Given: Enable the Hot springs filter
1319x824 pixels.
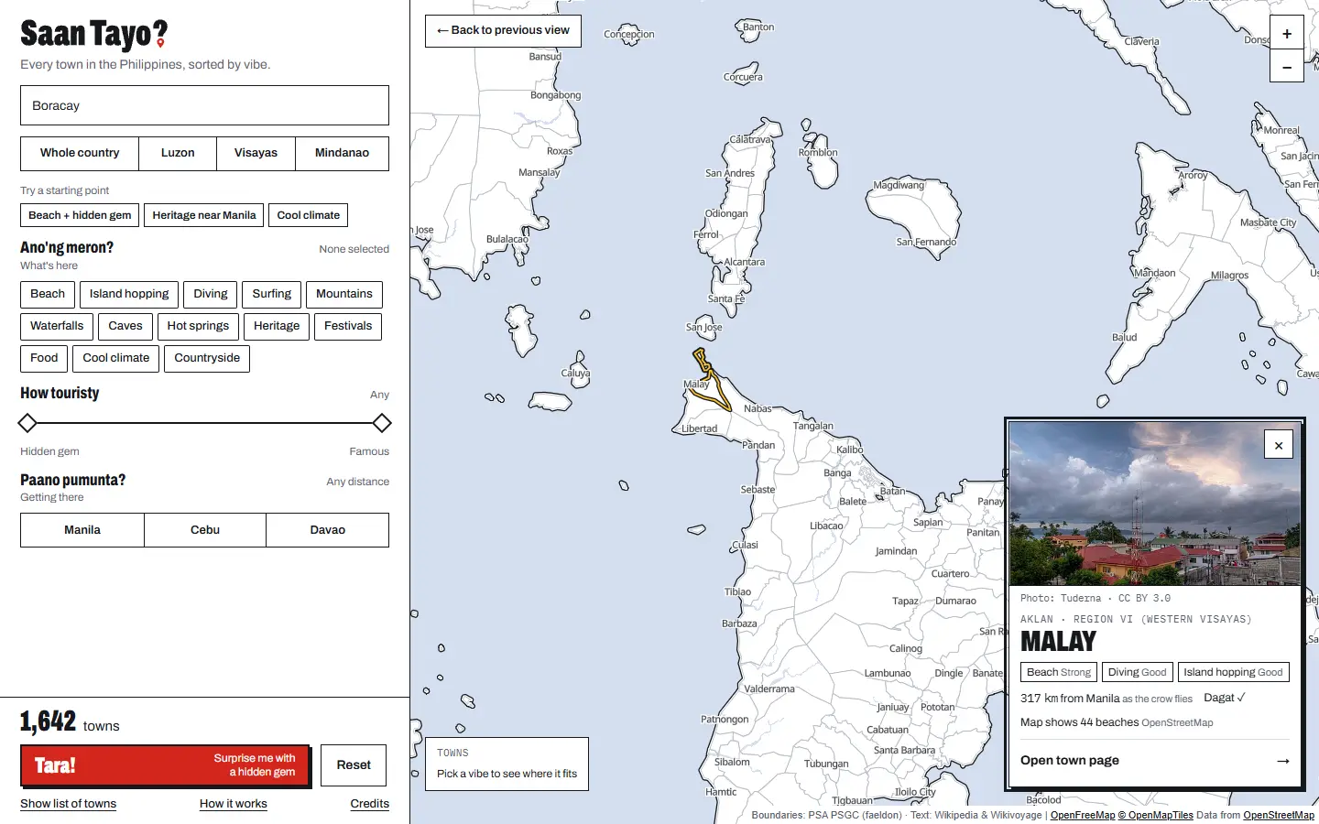Looking at the screenshot, I should [198, 326].
